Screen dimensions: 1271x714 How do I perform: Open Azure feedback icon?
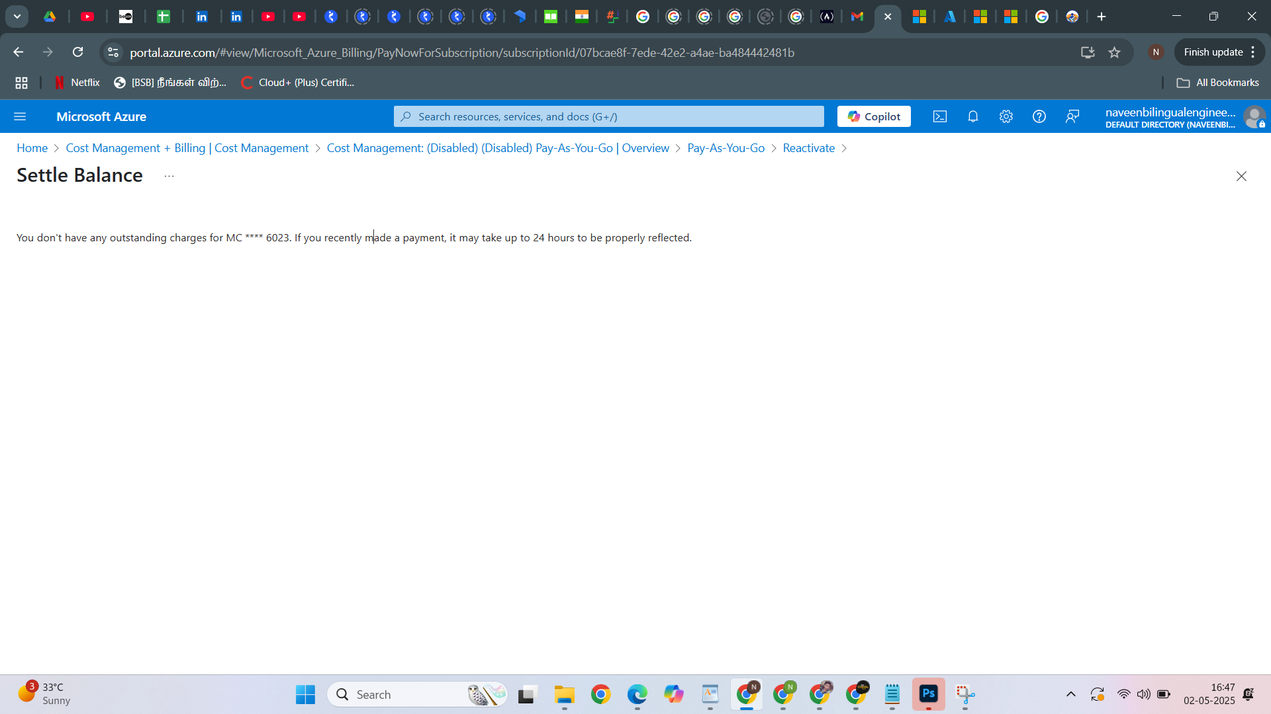pos(1072,116)
